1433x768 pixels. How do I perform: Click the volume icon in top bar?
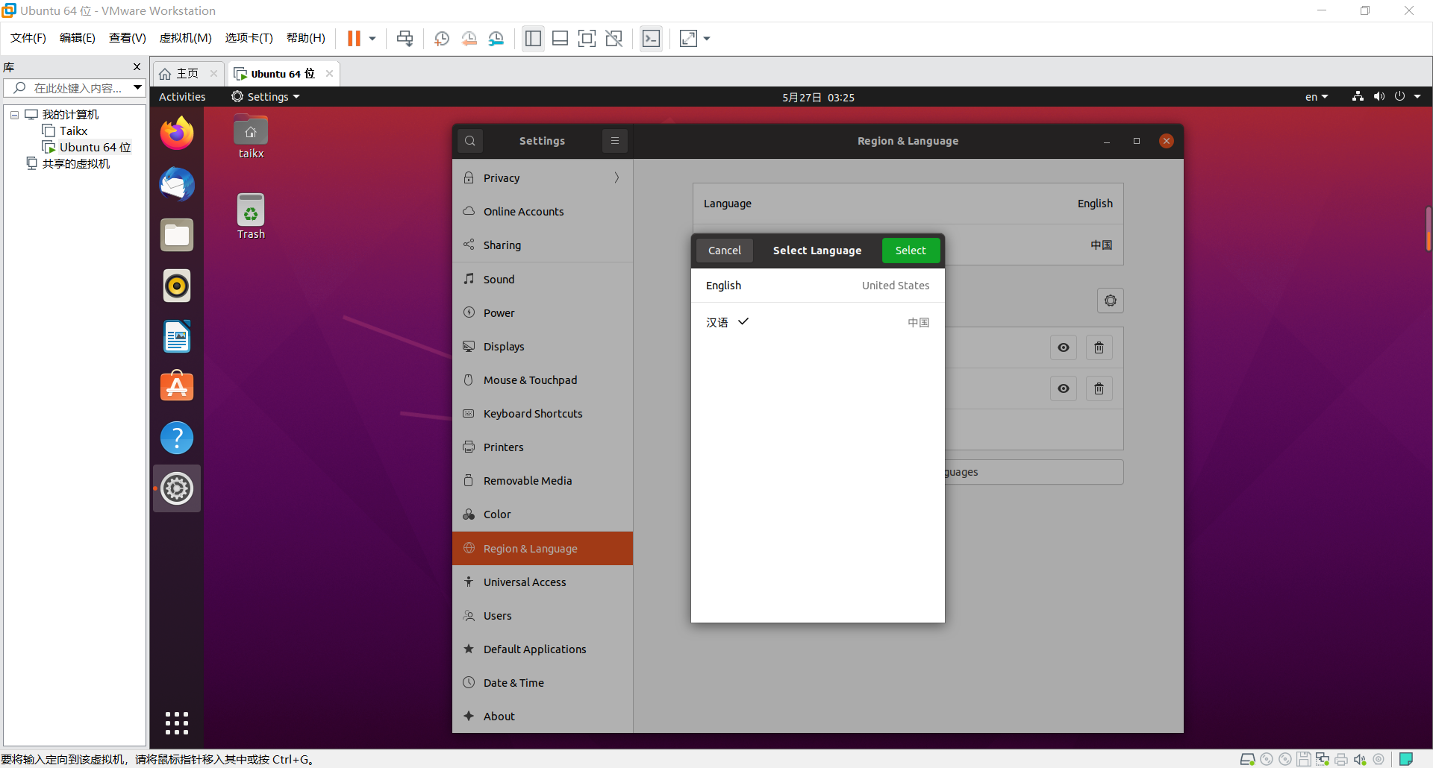[x=1379, y=97]
